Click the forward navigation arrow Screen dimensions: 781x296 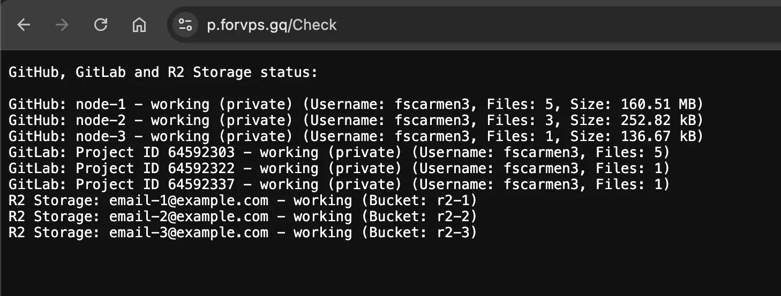tap(62, 25)
